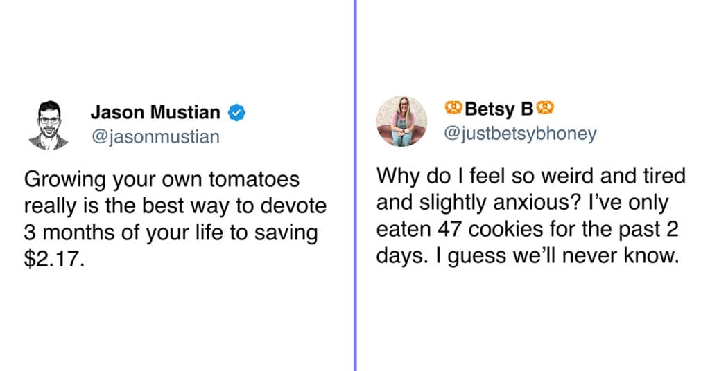Viewport: 710px width, 371px height.
Task: Click the word "tomatoes" in Jason's tweet
Action: (x=254, y=179)
